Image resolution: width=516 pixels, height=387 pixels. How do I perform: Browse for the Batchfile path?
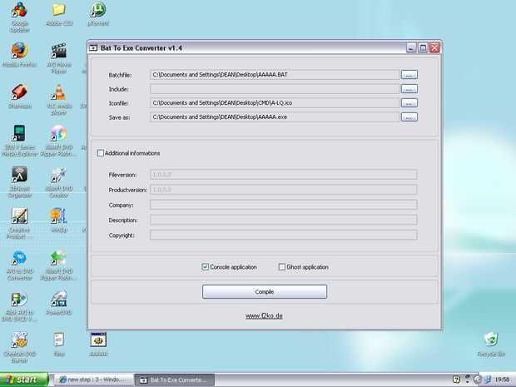click(409, 75)
